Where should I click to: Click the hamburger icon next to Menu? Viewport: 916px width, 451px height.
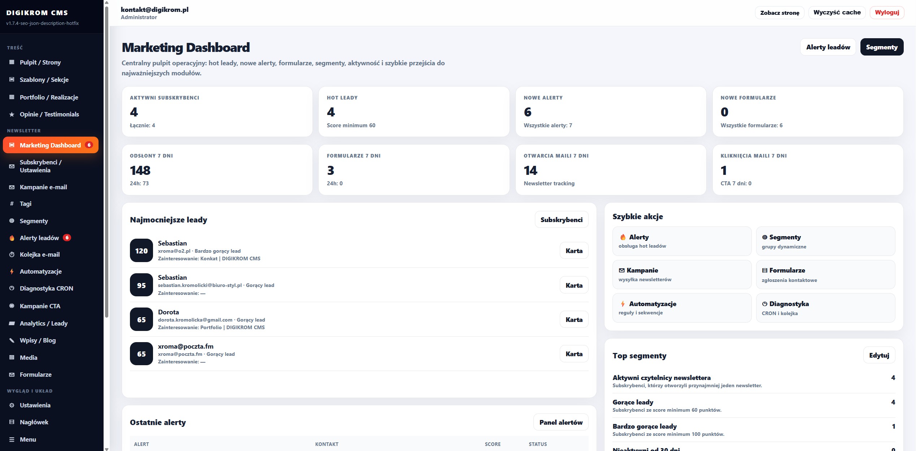coord(12,439)
